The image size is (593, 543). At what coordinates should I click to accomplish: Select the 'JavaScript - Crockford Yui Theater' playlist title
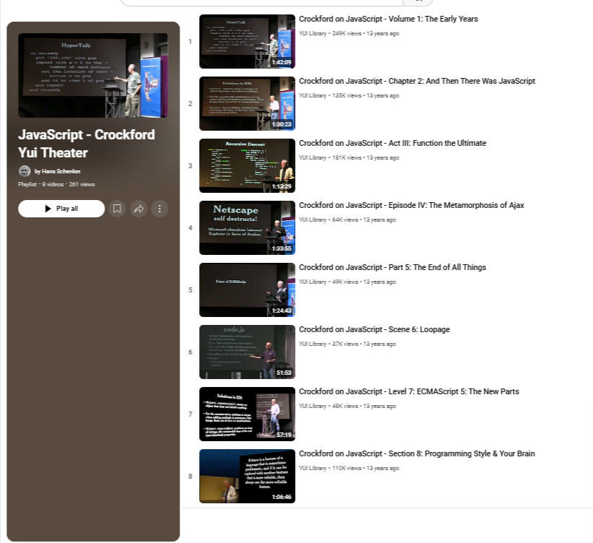click(87, 144)
